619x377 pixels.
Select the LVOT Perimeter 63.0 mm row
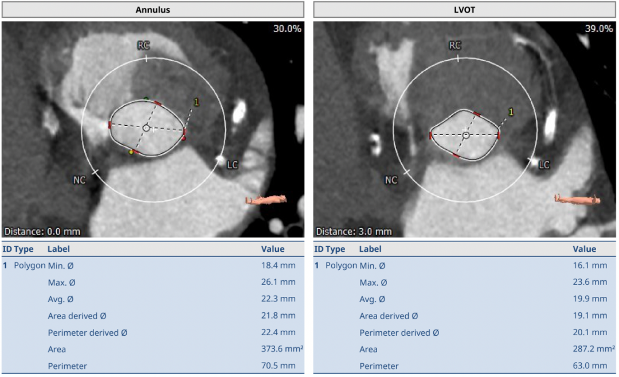tap(465, 366)
